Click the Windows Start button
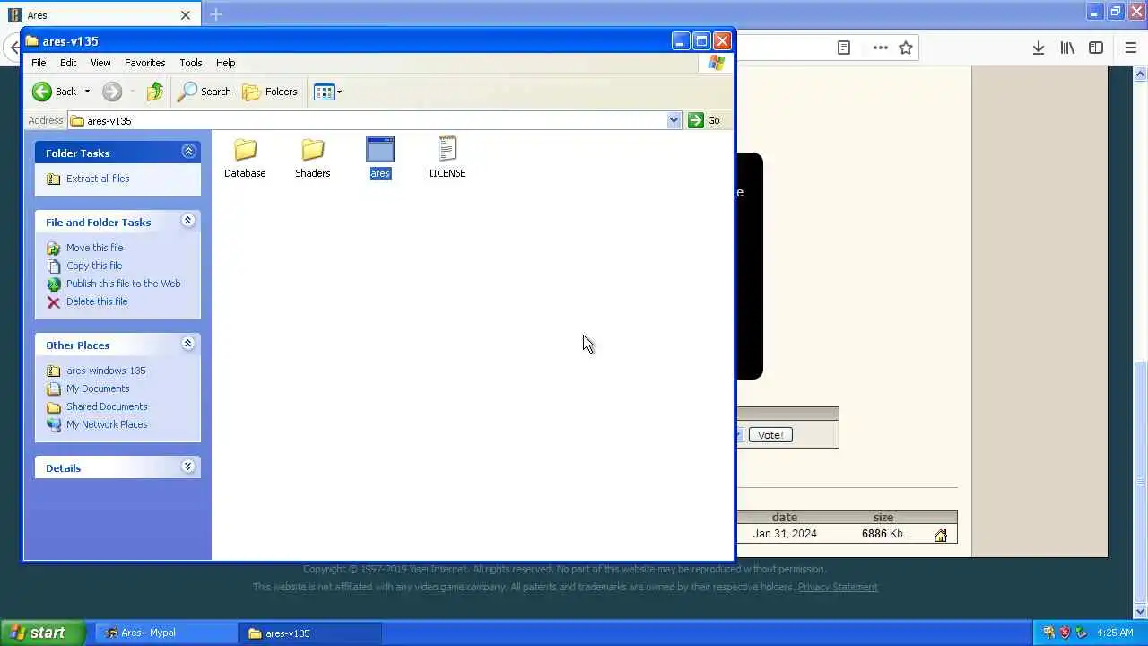 [x=42, y=633]
